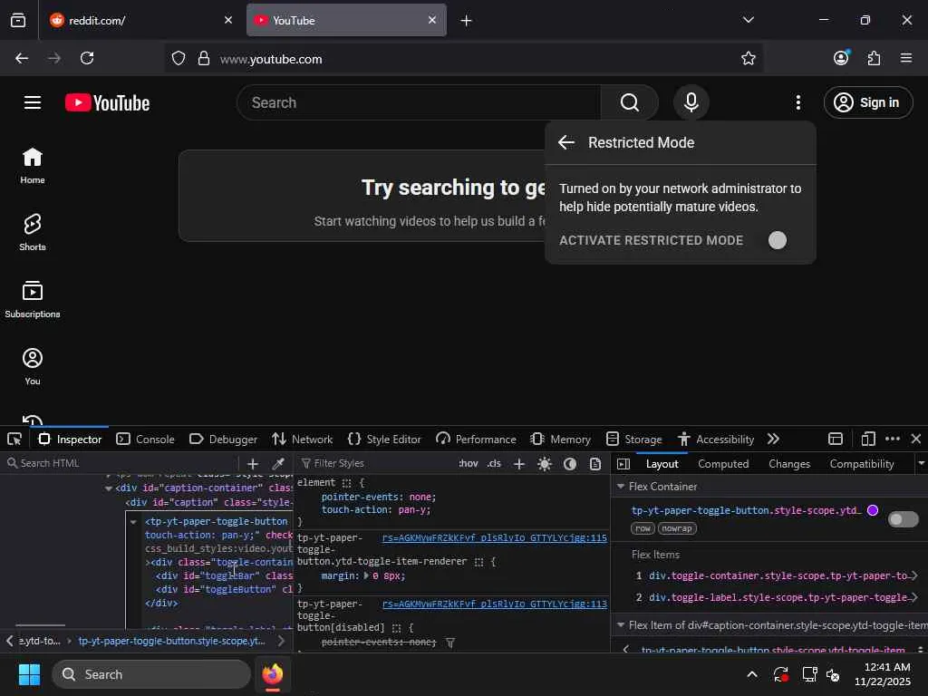This screenshot has width=928, height=696.
Task: Toggle the flexbox highlighter on element rule
Action: 347,483
